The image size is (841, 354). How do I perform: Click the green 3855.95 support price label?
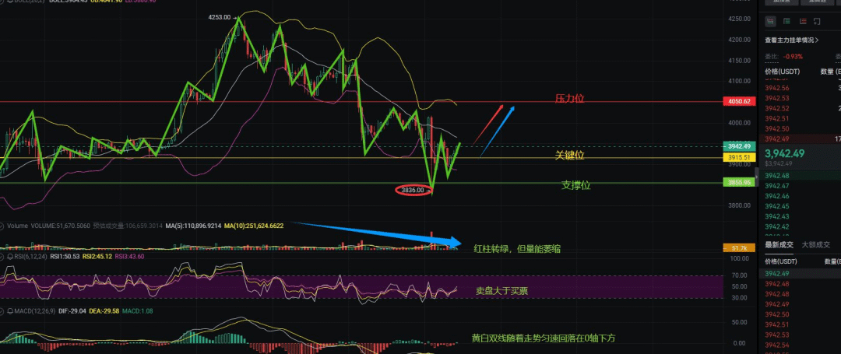pos(737,183)
